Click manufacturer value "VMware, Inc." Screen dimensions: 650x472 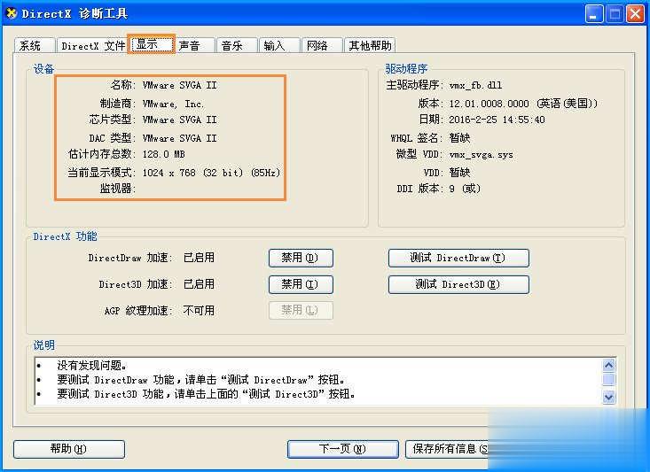point(173,104)
